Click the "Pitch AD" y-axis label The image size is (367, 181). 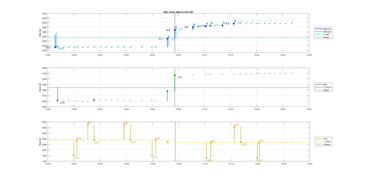[40, 87]
